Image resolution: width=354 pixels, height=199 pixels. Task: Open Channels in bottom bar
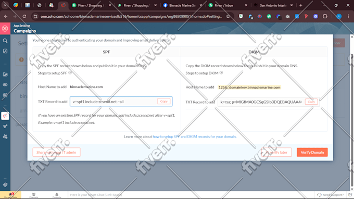click(34, 195)
